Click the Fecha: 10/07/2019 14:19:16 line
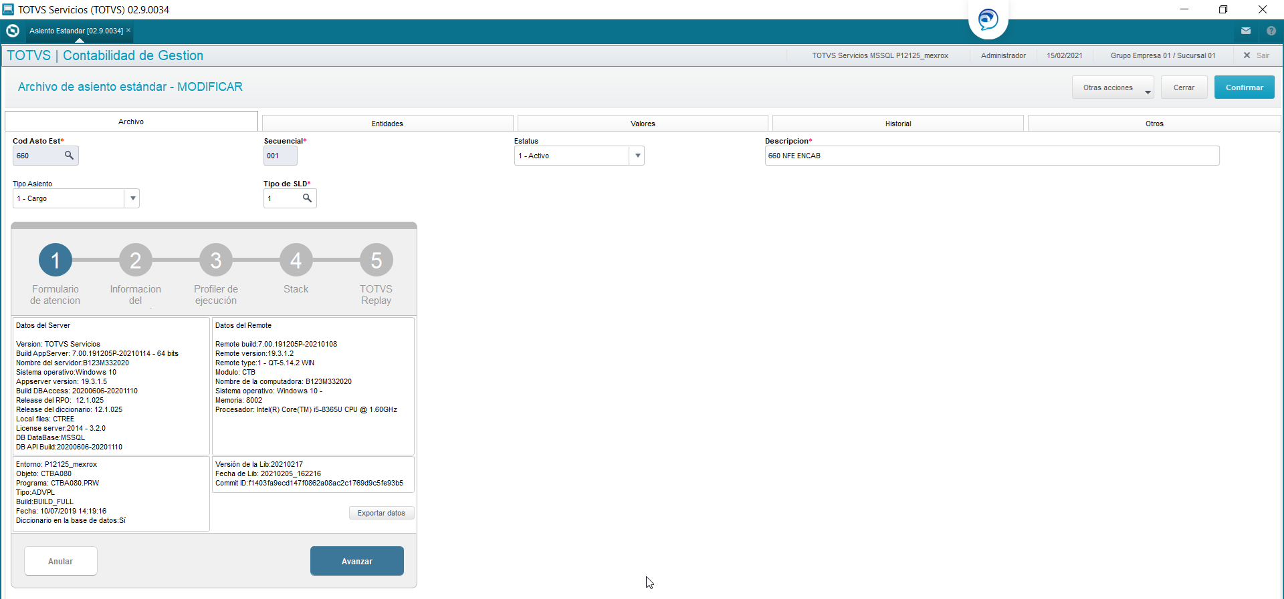1284x599 pixels. click(61, 511)
